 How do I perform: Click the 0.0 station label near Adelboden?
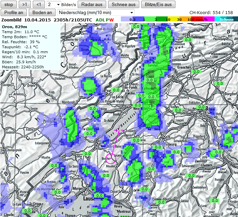click(215, 201)
